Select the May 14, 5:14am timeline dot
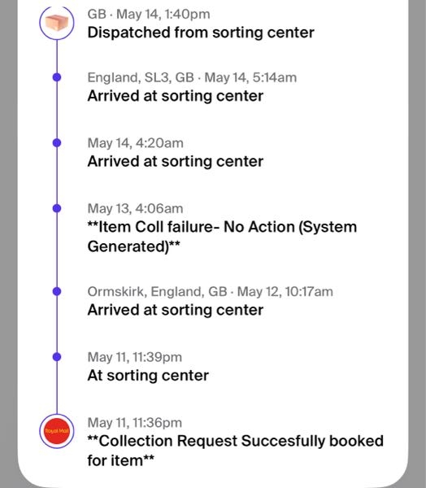This screenshot has height=488, width=426. [57, 77]
